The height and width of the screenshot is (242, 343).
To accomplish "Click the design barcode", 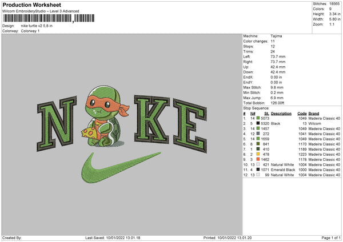I will coord(49,18).
